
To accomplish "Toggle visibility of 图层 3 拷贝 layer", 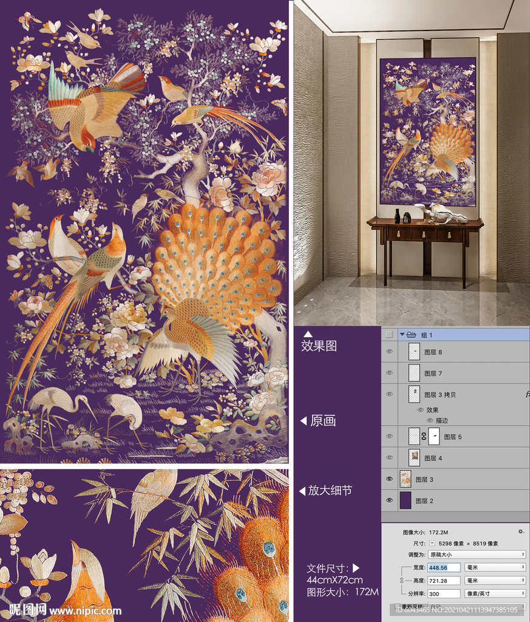I will [x=389, y=394].
